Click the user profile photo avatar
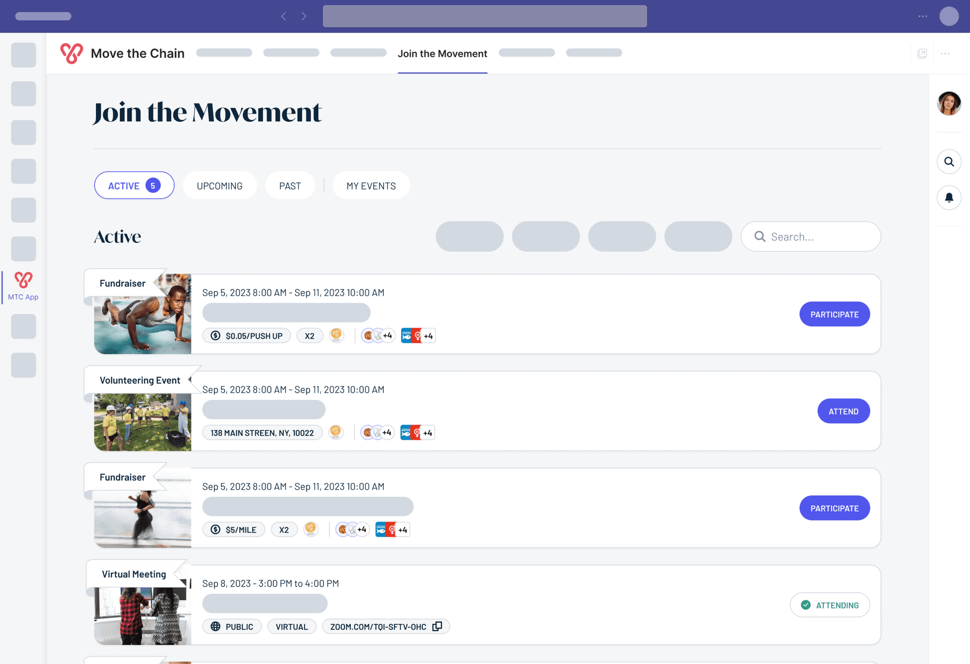 (x=949, y=104)
